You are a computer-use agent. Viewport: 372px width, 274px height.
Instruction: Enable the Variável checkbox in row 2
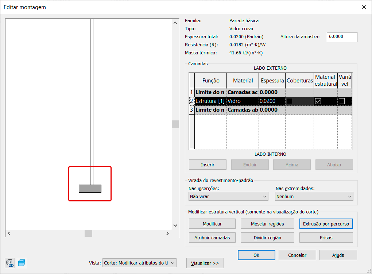[341, 101]
